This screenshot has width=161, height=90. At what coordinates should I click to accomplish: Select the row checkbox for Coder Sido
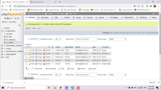click(26, 50)
